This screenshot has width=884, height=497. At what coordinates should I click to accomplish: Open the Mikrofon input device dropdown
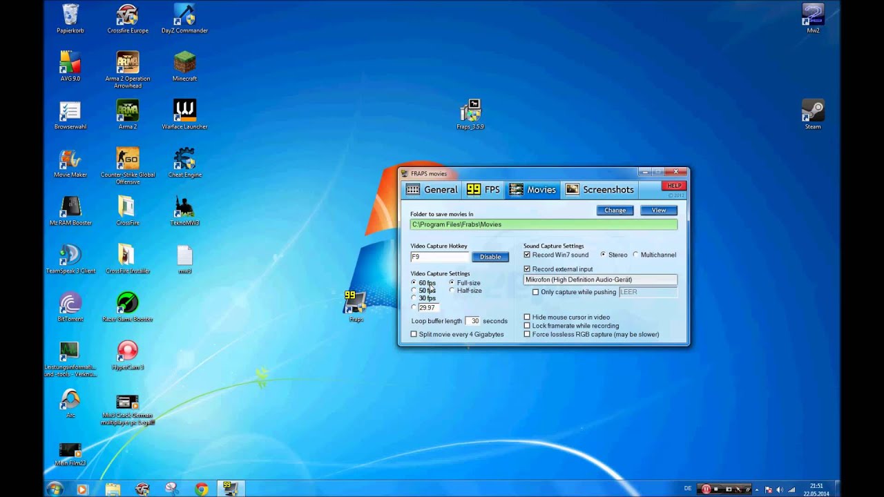(x=600, y=280)
